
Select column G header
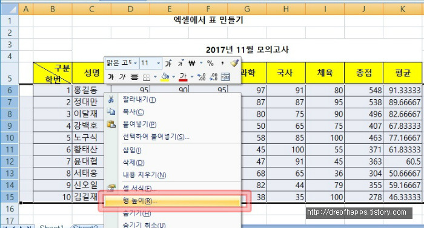[x=247, y=9]
